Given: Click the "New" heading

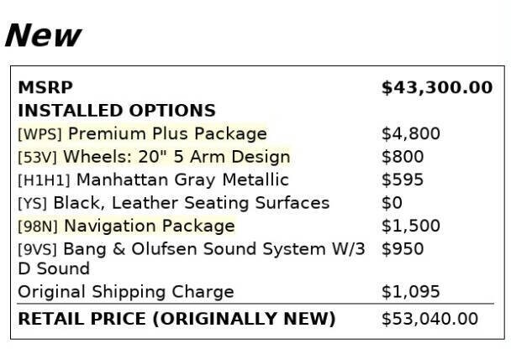Looking at the screenshot, I should pos(43,35).
